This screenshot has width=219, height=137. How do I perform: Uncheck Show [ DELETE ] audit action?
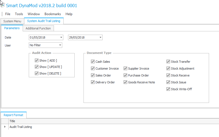tap(36, 73)
